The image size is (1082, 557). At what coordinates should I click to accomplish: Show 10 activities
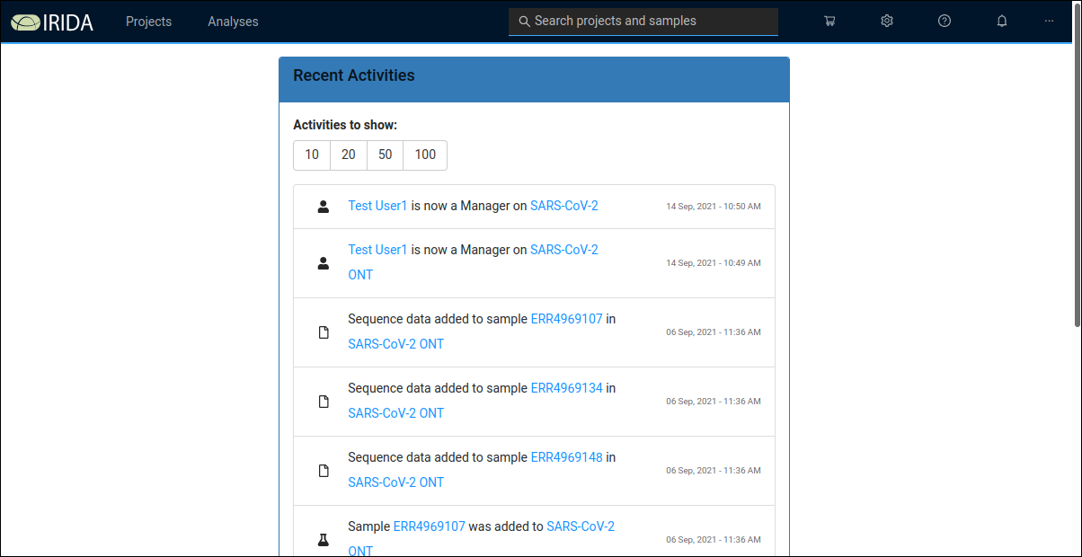(x=312, y=155)
